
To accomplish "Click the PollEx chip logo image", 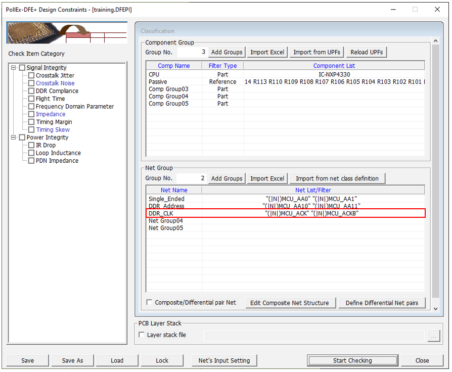I will tap(67, 33).
